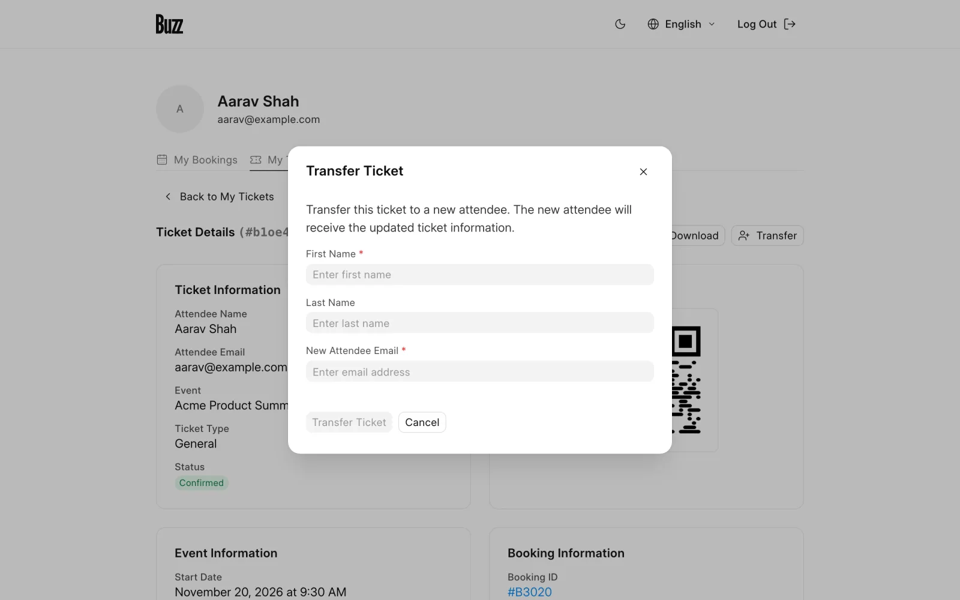Click the Transfer button beside Download

click(x=767, y=236)
